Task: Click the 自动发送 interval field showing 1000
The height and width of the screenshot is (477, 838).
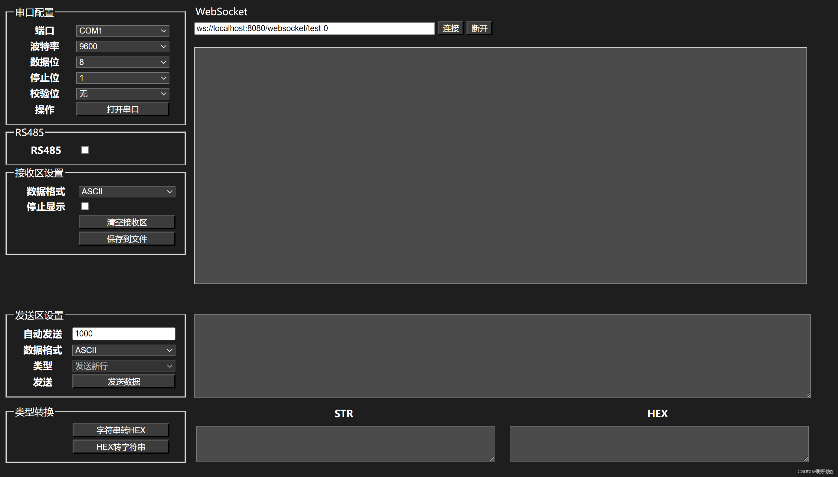Action: (124, 333)
